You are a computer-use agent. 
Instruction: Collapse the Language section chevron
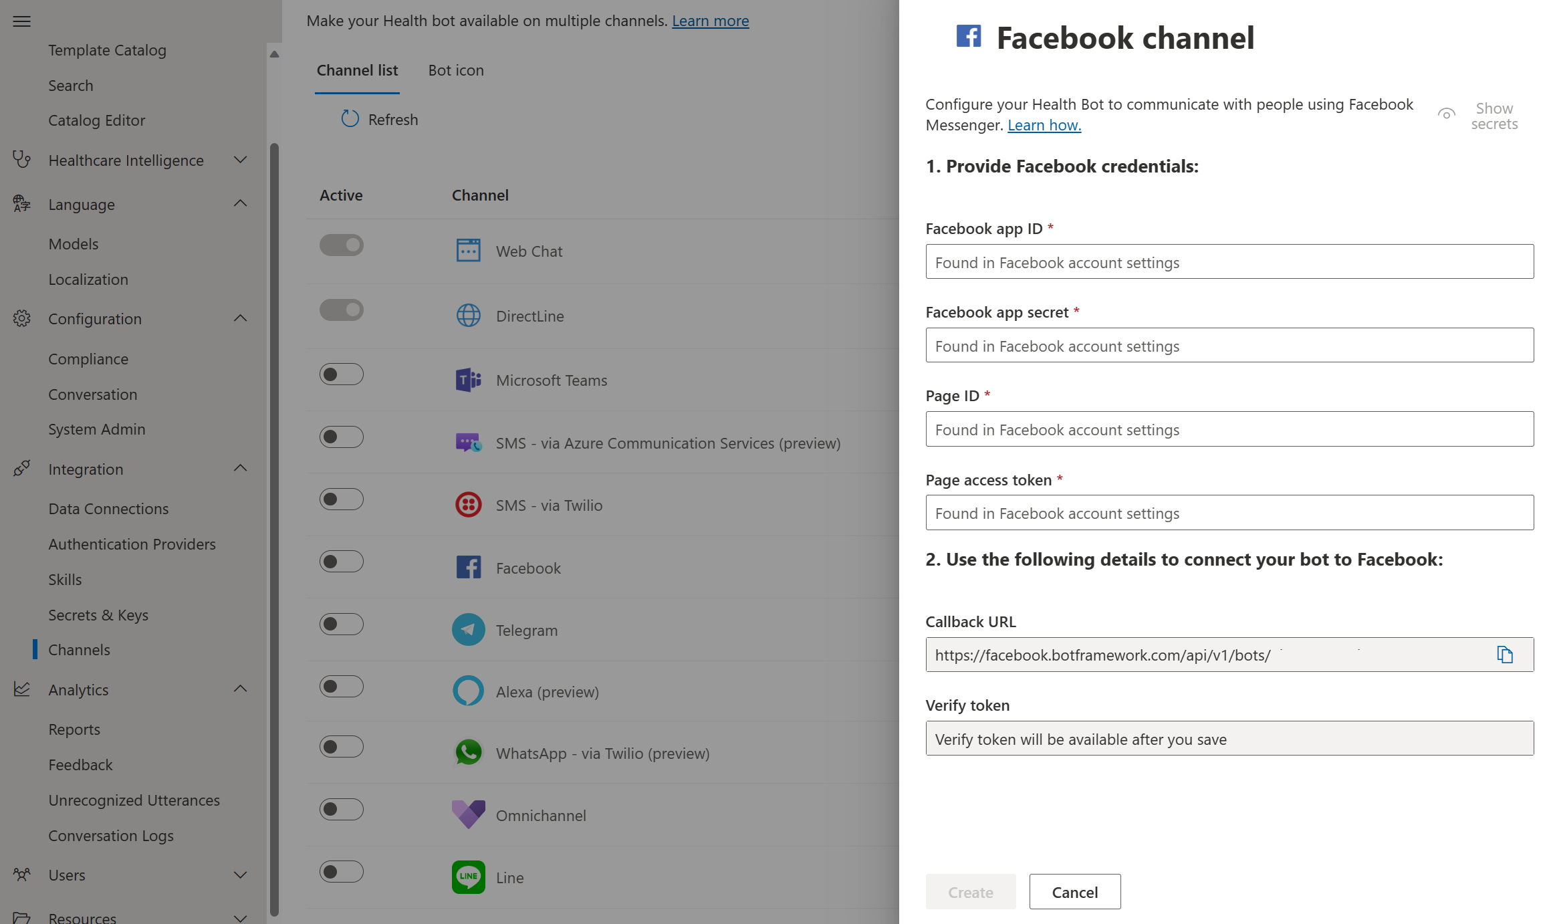pos(241,203)
